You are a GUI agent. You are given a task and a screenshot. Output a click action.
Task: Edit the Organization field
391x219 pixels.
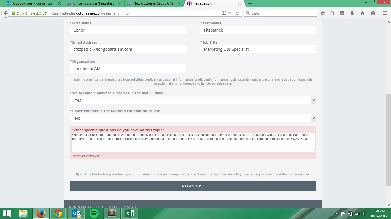128,69
